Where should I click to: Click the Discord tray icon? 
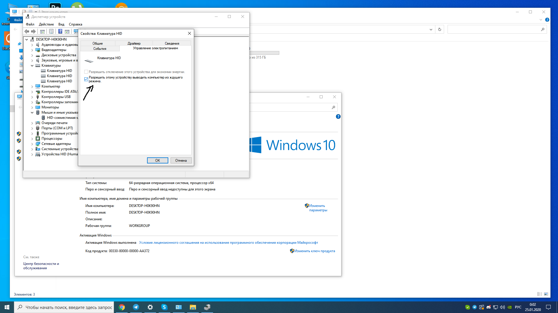489,307
